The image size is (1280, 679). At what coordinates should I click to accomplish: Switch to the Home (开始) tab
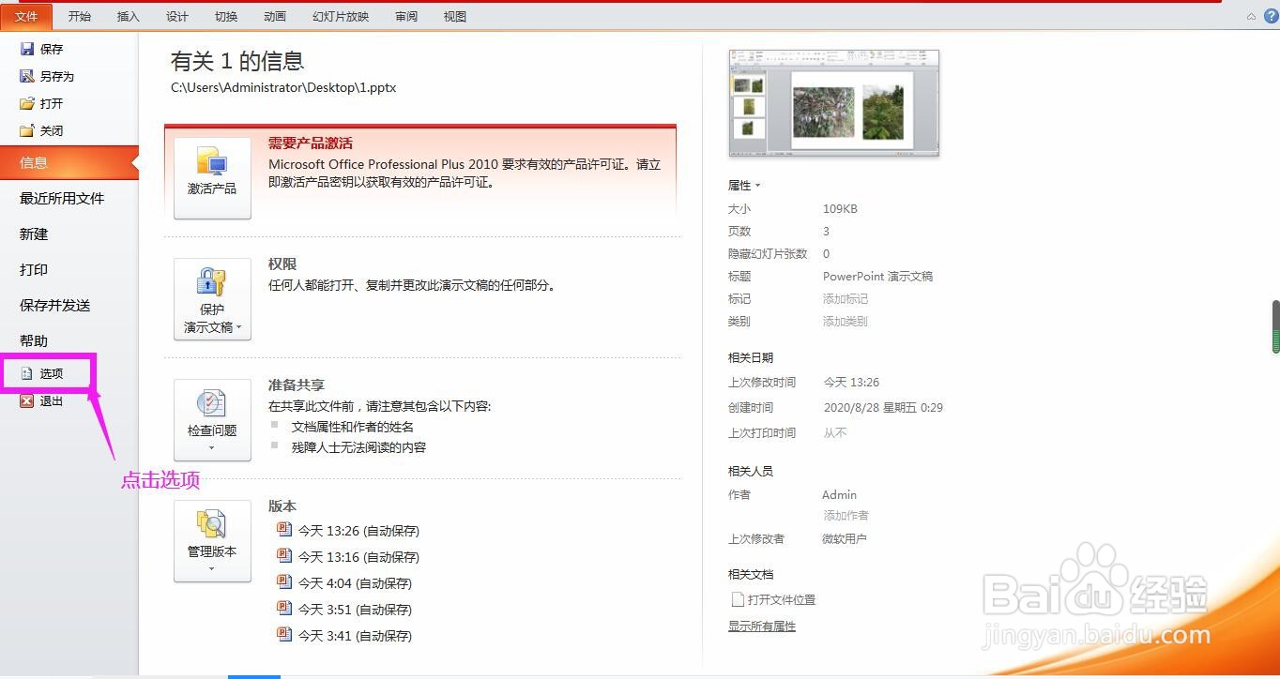point(80,17)
